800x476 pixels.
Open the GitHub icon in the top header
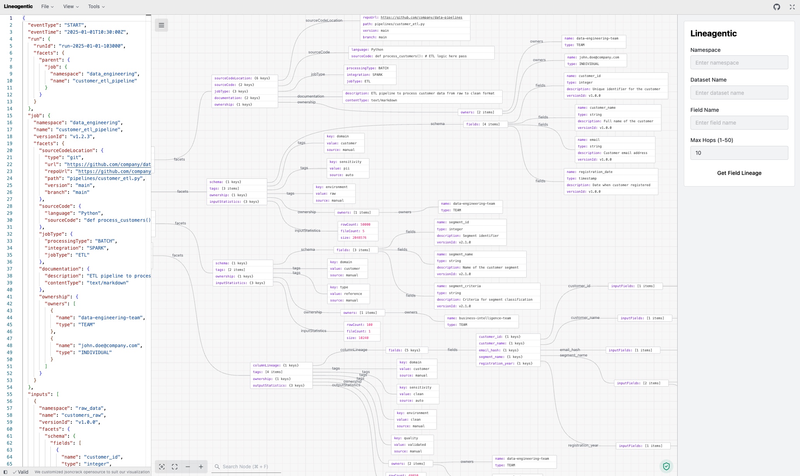(x=777, y=7)
